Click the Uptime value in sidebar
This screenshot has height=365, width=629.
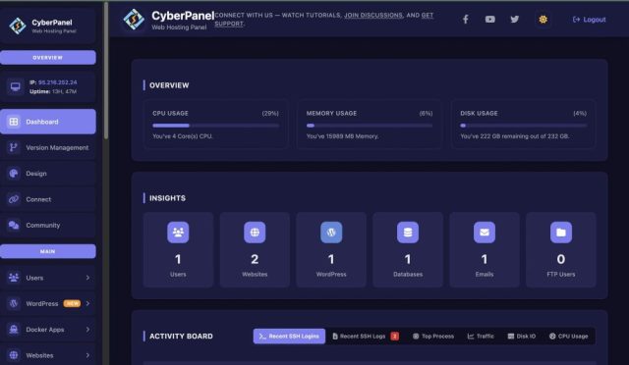point(64,92)
